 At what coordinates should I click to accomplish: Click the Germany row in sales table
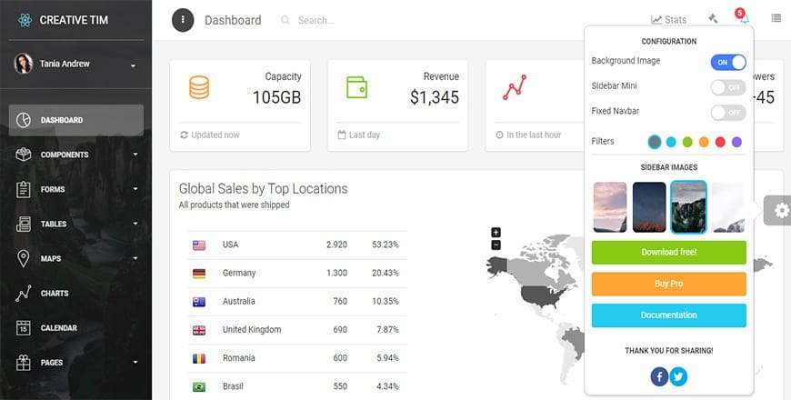coord(297,274)
